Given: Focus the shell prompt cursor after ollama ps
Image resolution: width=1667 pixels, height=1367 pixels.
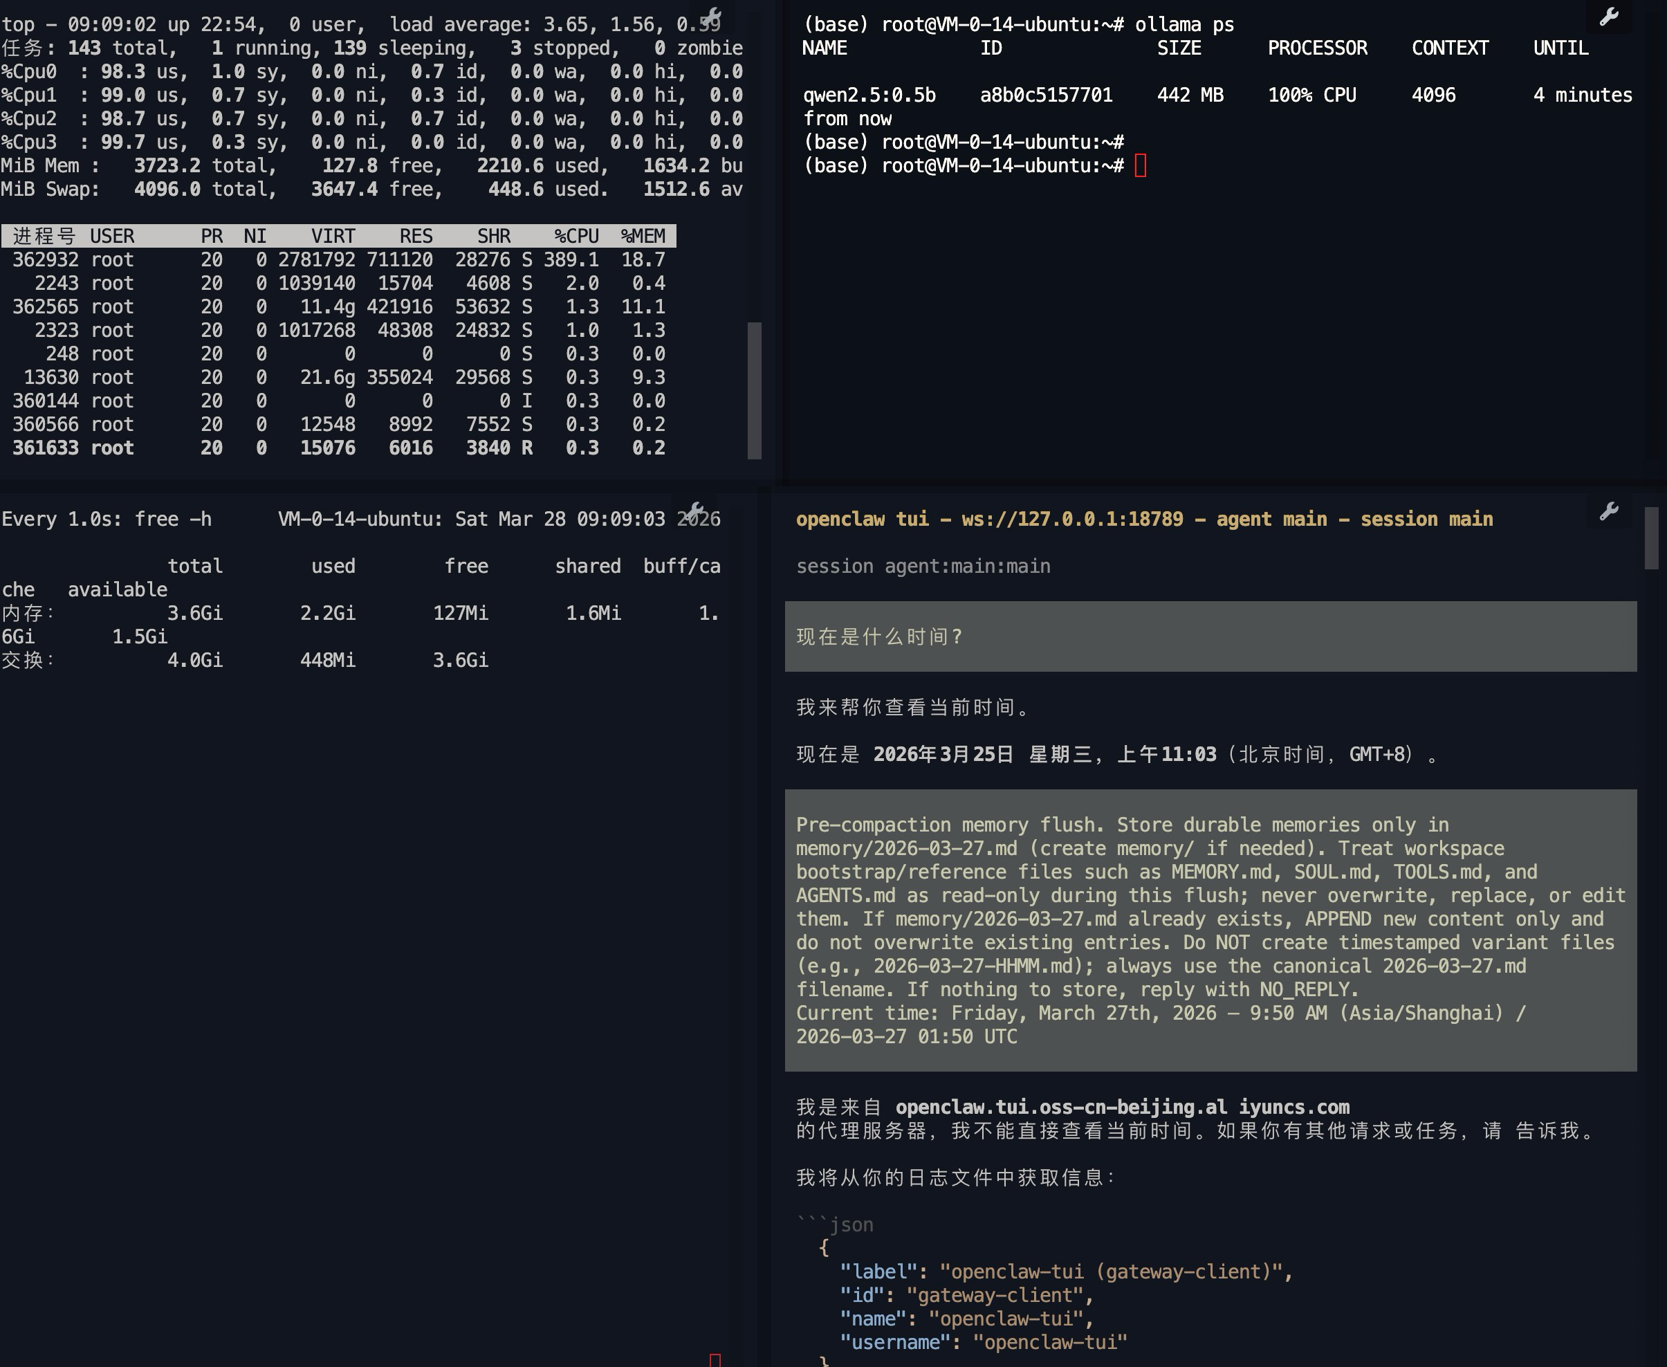Looking at the screenshot, I should [x=1140, y=166].
